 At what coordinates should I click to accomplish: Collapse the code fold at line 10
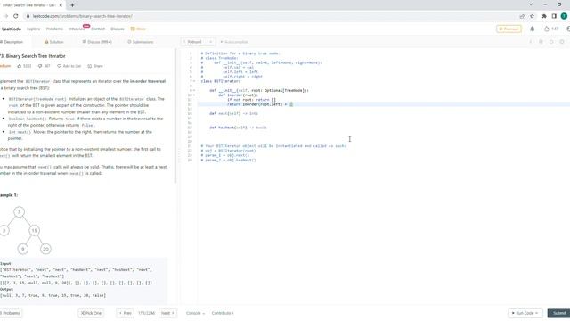coord(194,95)
